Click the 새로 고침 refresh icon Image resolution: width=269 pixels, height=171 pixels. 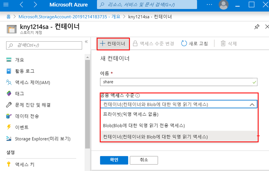click(x=184, y=43)
